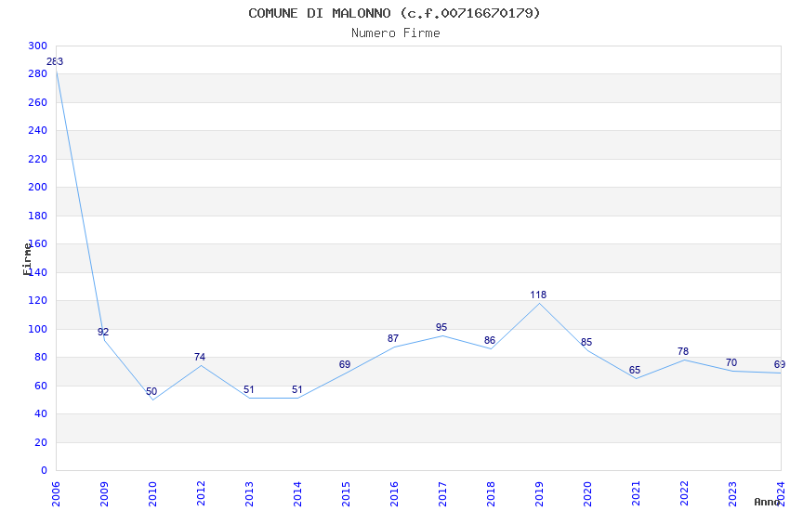
Task: Click the x-axis year 2006
Action: pos(56,494)
